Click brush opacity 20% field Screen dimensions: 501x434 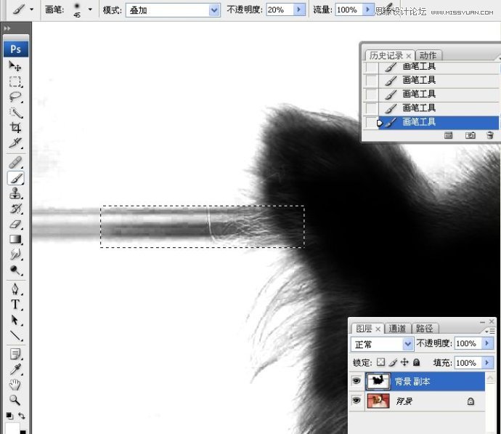[x=280, y=10]
